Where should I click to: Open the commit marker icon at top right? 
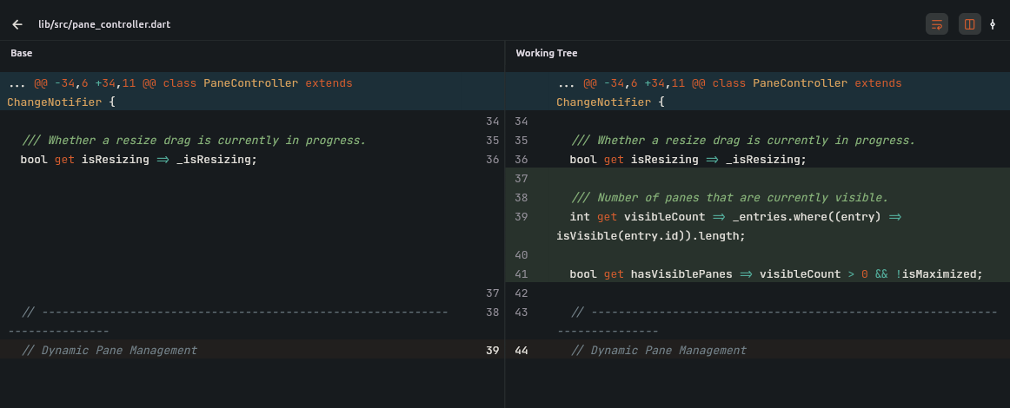point(993,24)
